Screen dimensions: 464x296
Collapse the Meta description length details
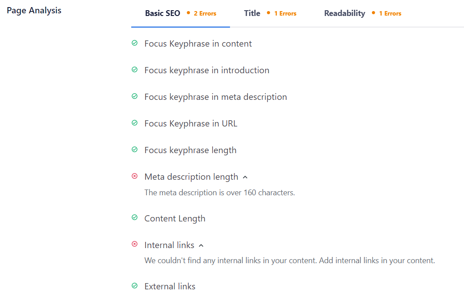click(245, 177)
